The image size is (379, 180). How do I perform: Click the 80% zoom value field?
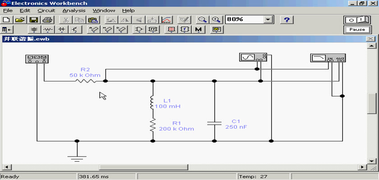(x=245, y=19)
